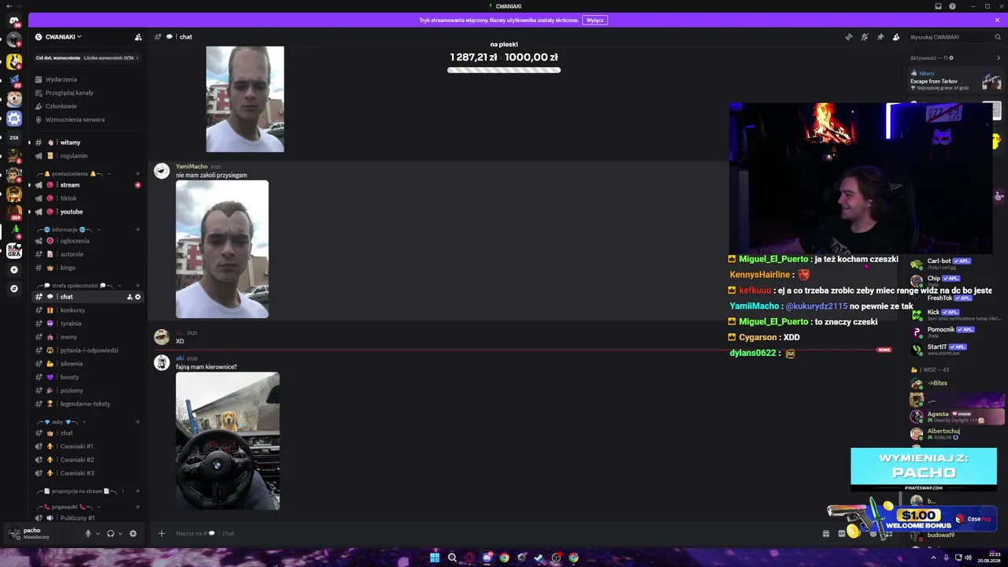Open Pomocnik bot in member list
This screenshot has width=1008, height=567.
click(x=954, y=332)
